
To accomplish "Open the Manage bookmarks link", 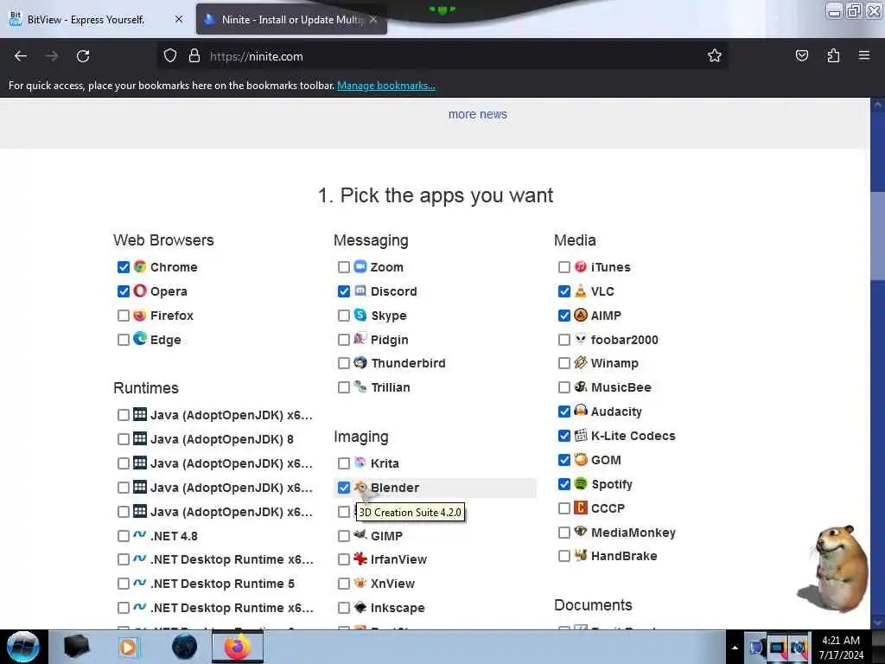I will (386, 86).
